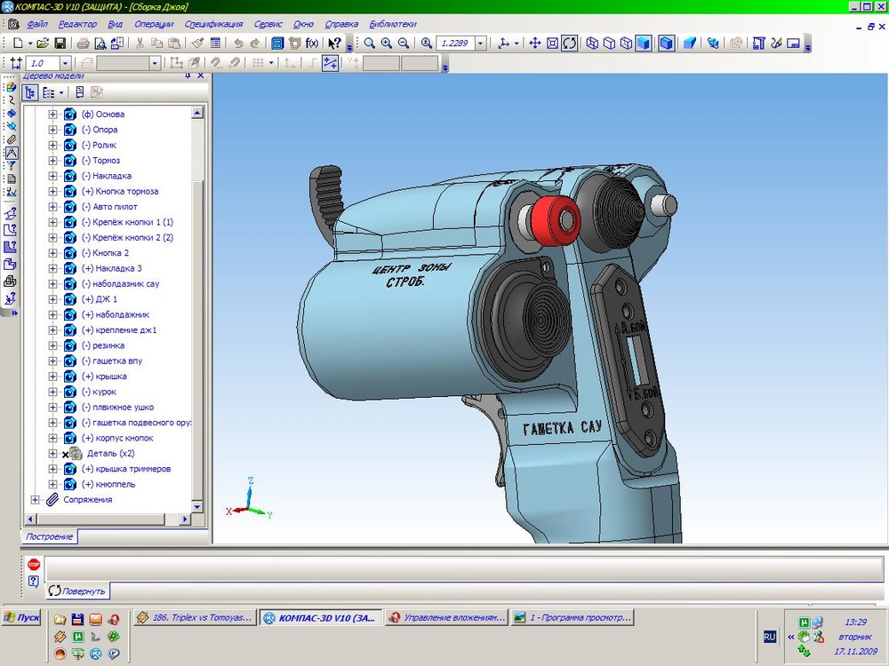This screenshot has height=666, width=889.
Task: Toggle the model tree structure view button
Action: tap(30, 92)
